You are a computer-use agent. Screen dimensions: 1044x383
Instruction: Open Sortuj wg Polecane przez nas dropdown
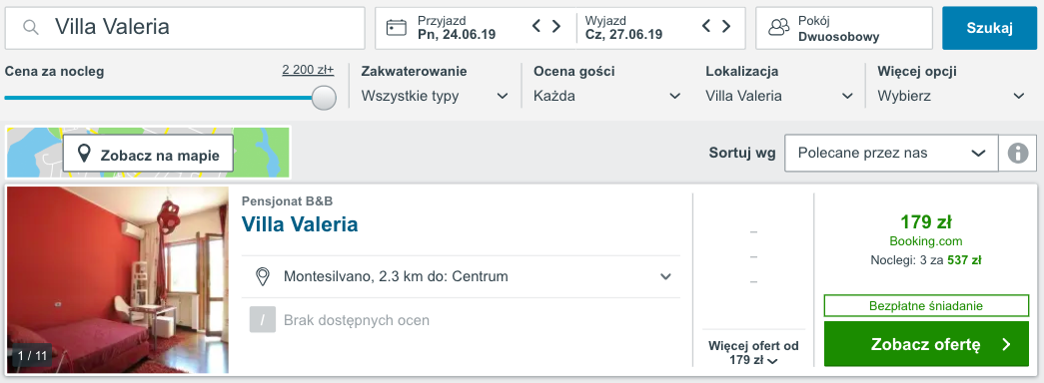pos(891,153)
